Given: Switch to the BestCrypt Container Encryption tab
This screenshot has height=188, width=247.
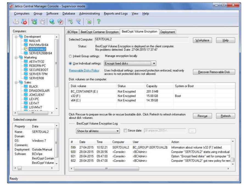Looking at the screenshot, I should tap(100, 32).
